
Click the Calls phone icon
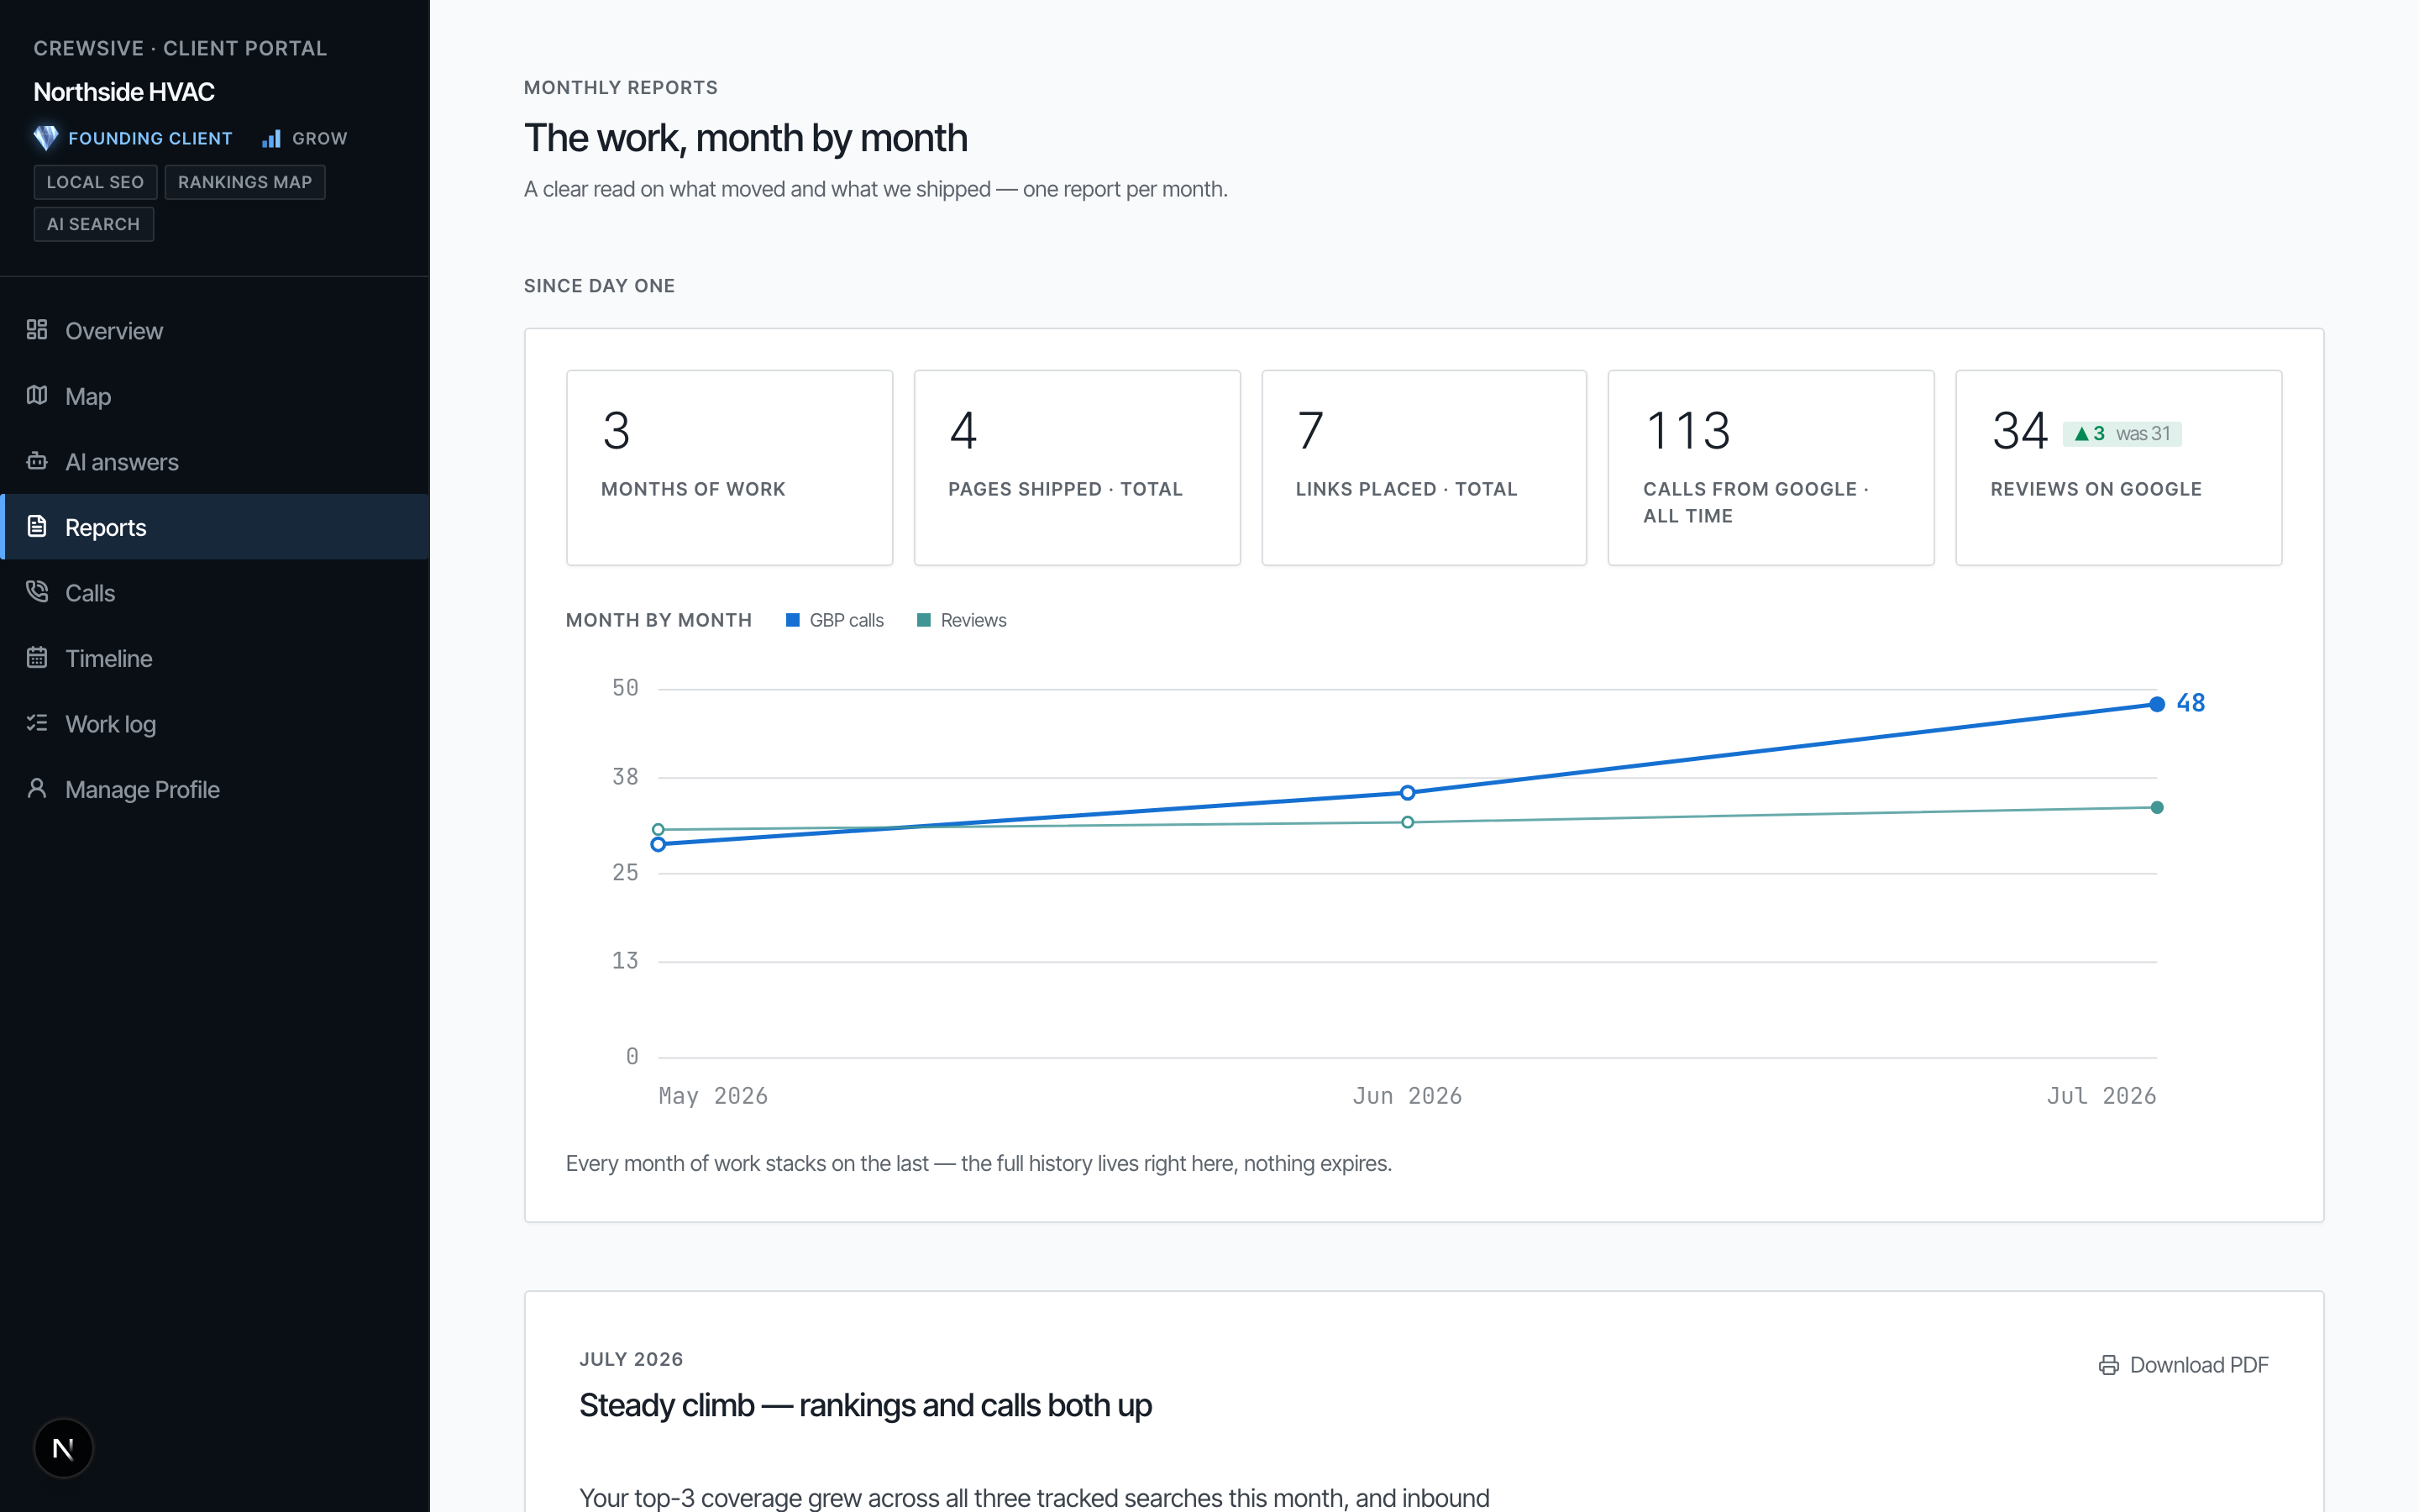(37, 592)
